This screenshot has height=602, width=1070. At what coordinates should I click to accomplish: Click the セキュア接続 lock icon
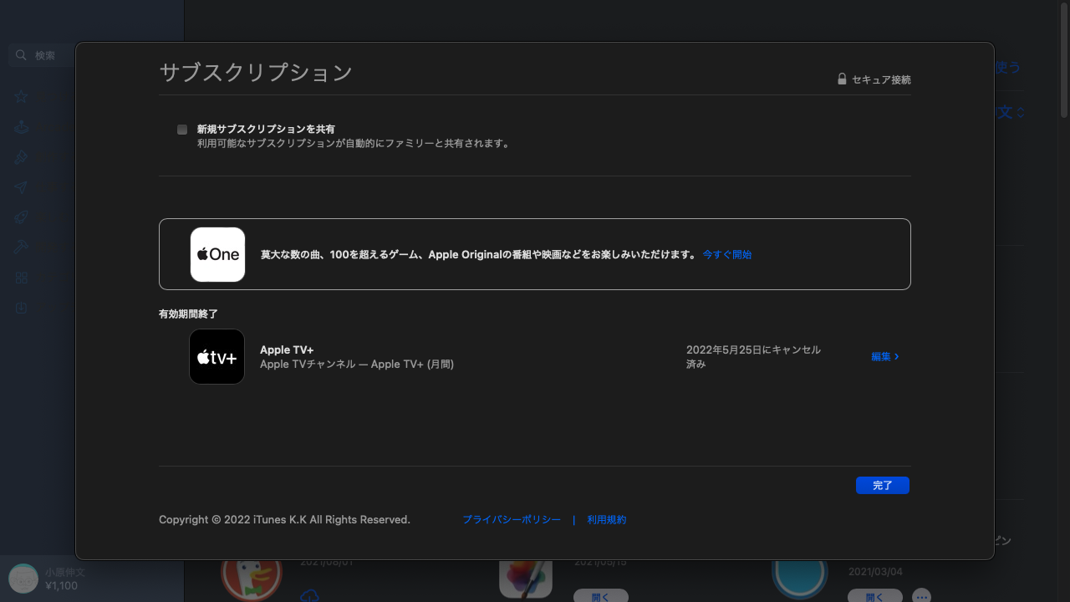coord(842,79)
